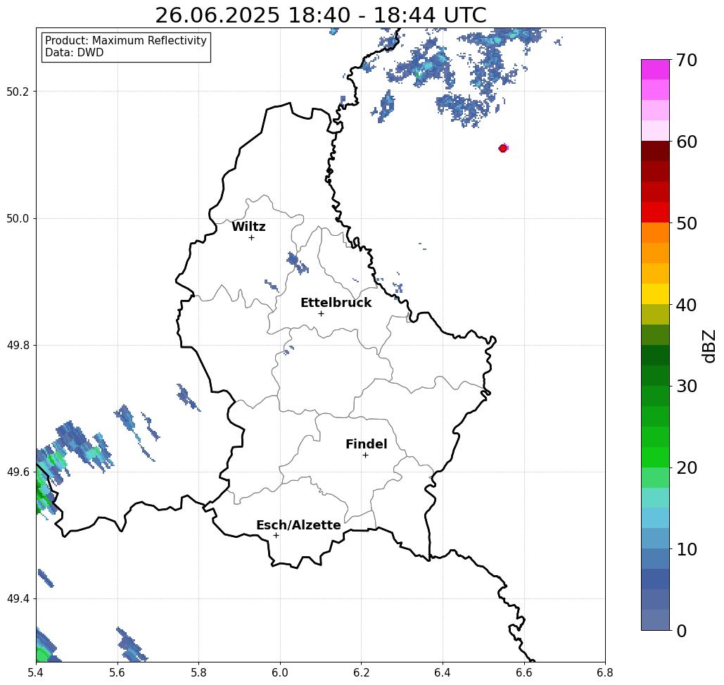
Task: Click the 50 tick label on colorbar
Action: click(686, 224)
